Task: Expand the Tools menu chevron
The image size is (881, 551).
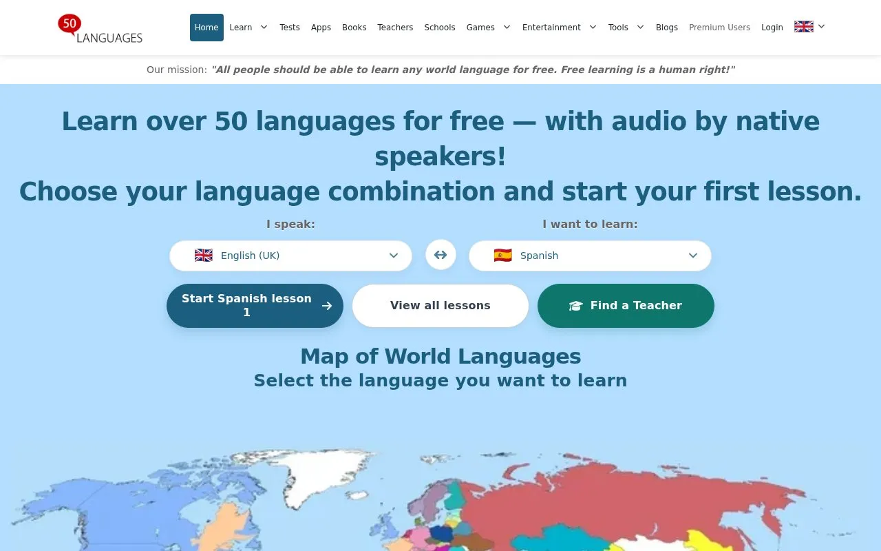Action: pyautogui.click(x=640, y=28)
